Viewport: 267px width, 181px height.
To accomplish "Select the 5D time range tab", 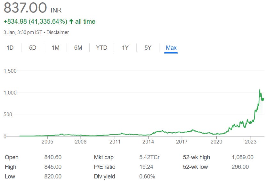I will (x=33, y=48).
